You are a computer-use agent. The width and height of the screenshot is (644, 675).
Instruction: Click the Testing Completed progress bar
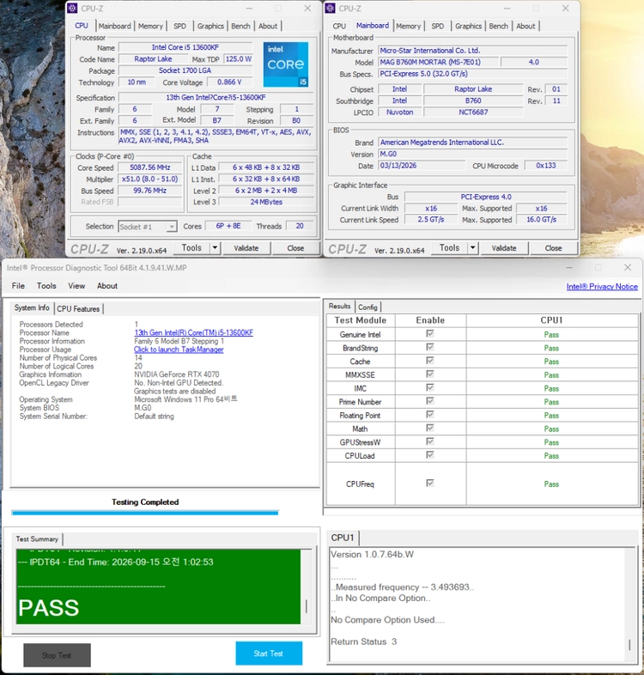(x=145, y=514)
